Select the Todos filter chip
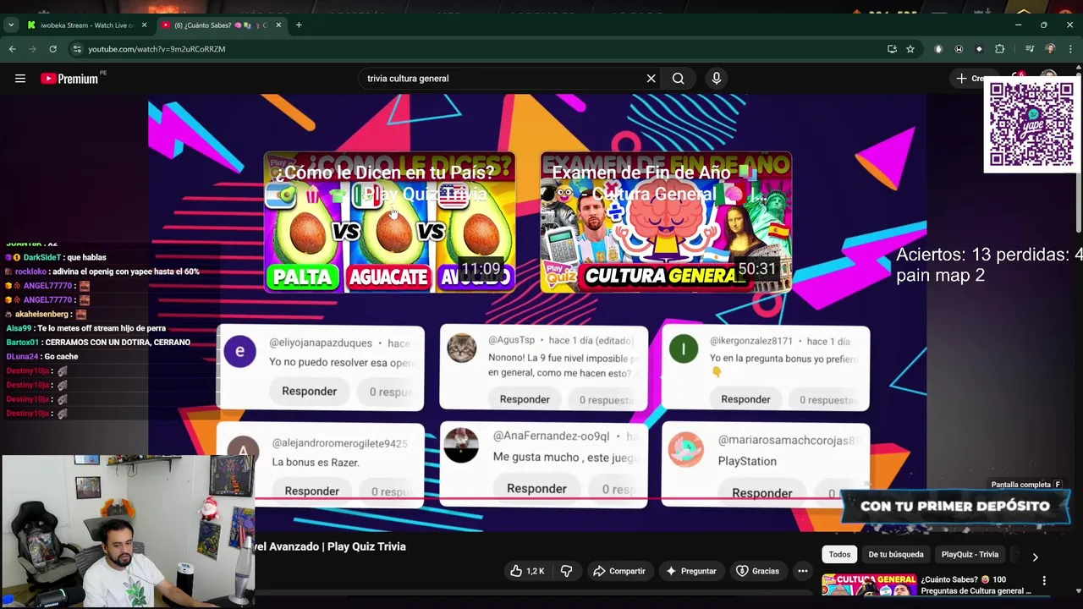 [x=839, y=555]
